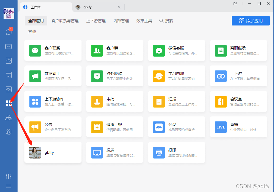Open the 投屏 app card
The width and height of the screenshot is (274, 192).
115,152
